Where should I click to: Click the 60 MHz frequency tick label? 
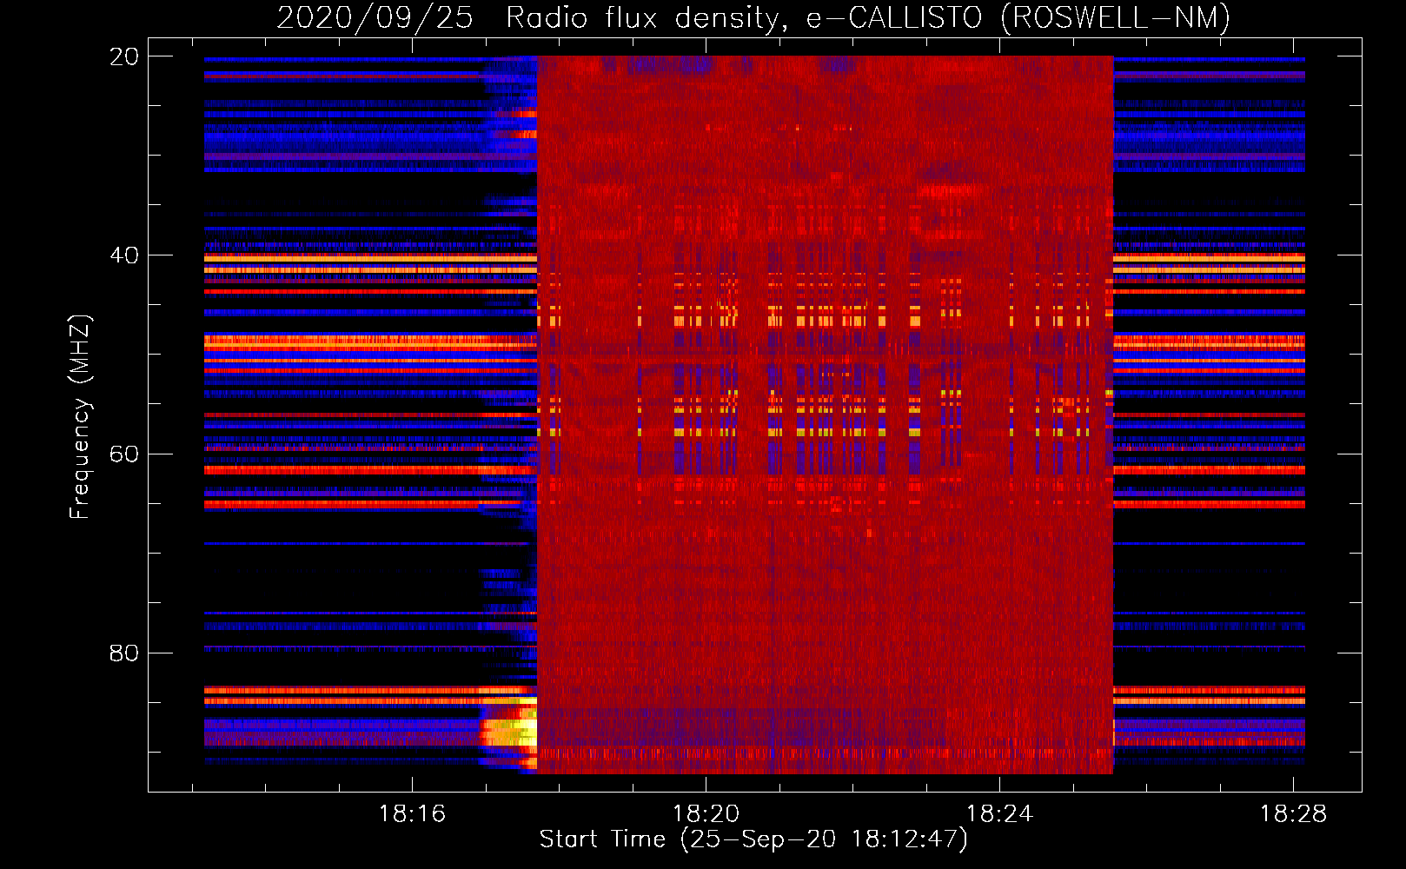tap(123, 454)
